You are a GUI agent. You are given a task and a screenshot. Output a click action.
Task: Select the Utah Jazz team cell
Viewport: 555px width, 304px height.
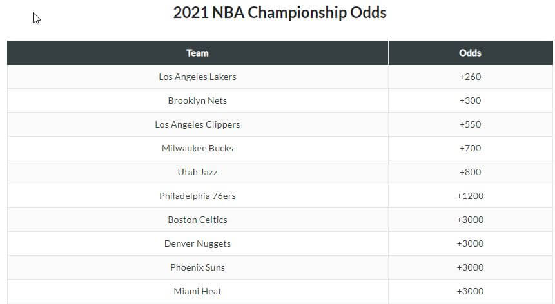coord(197,172)
